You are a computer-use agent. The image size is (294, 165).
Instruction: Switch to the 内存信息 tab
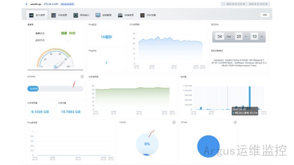pos(59,15)
